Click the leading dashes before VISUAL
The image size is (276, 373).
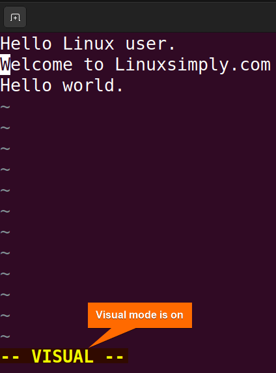click(10, 357)
